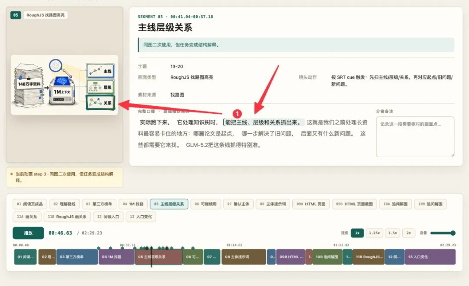Select segment chip 05 主线层级关系

(x=169, y=204)
